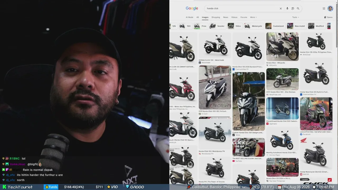Open the Top Gear Philippines Click 125 image
Screen dimensions: 338x190
[283, 167]
